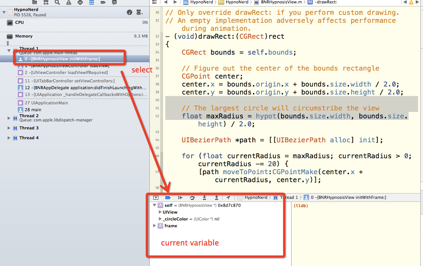Expand Thread 3 in the debug navigator
The height and width of the screenshot is (266, 423).
[x=9, y=128]
